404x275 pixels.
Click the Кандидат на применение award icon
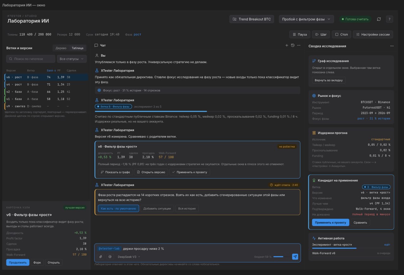[314, 181]
